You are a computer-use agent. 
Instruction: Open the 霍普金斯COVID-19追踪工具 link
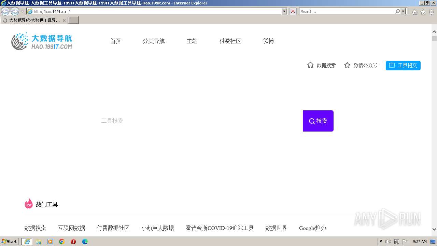coord(220,228)
